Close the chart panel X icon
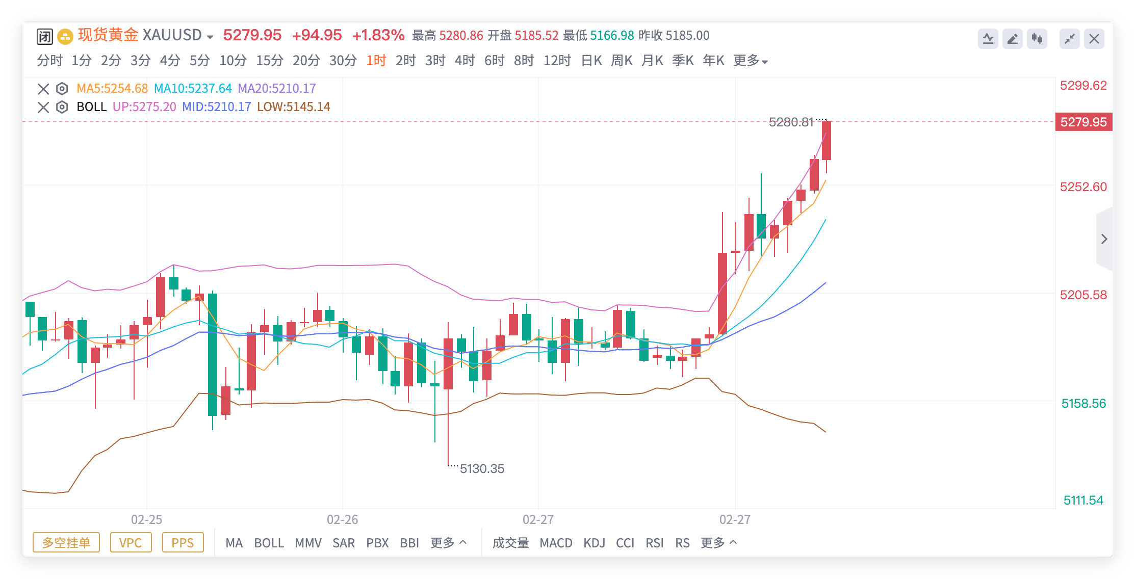Image resolution: width=1136 pixels, height=579 pixels. pyautogui.click(x=1094, y=38)
